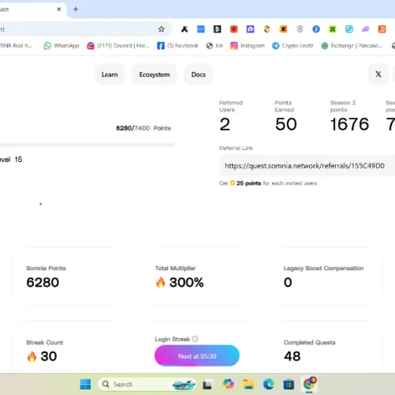Open the BNB Real ti... bookmark
The width and height of the screenshot is (395, 395).
(16, 46)
